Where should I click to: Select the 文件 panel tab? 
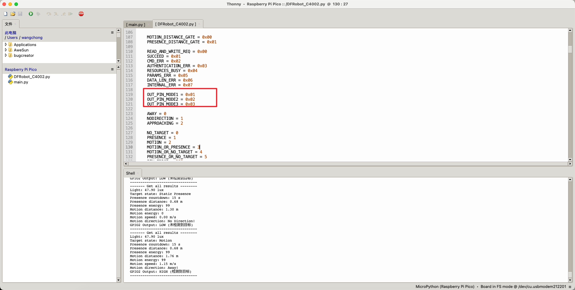coord(9,24)
